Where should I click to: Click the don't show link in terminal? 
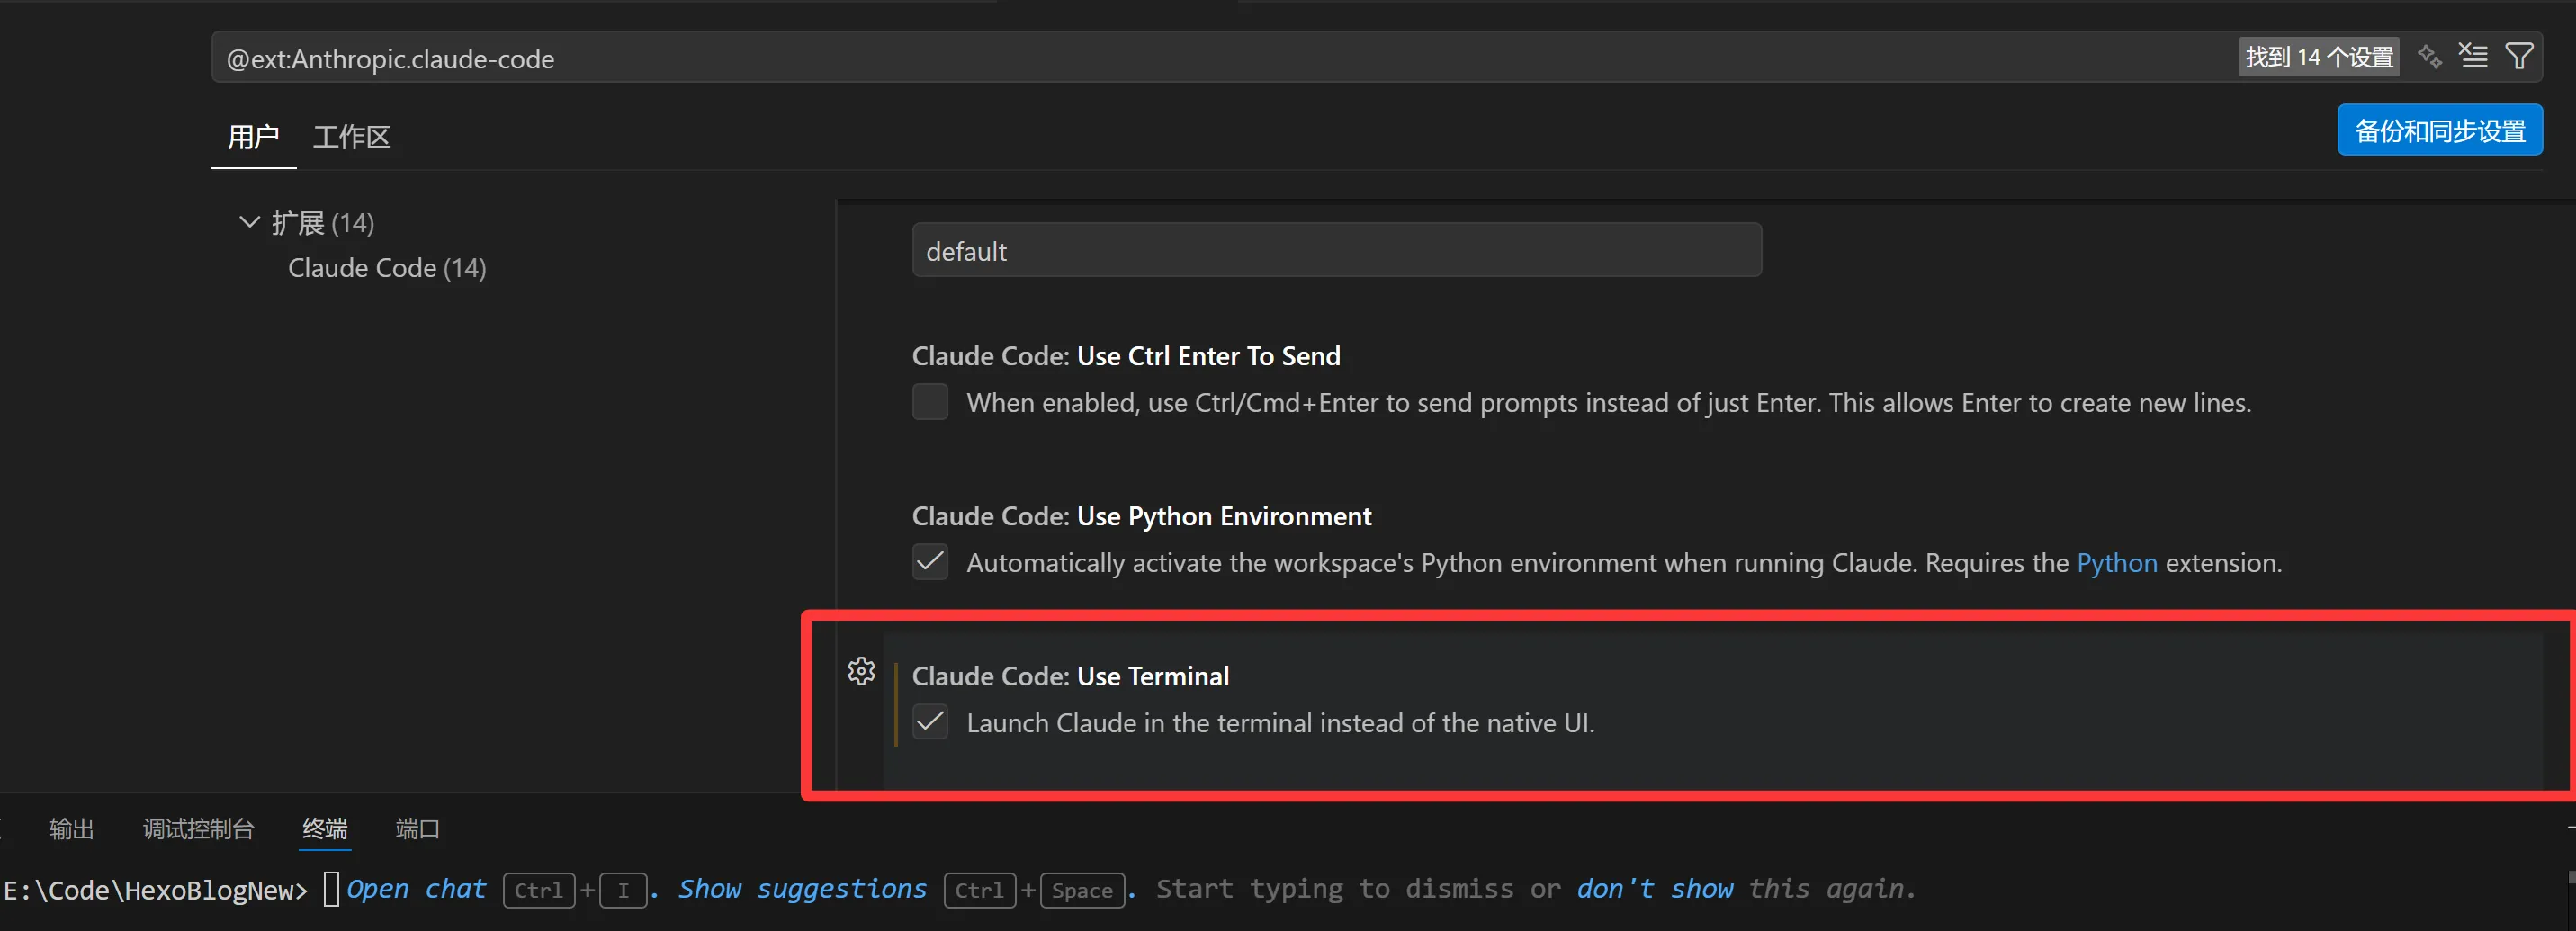(1654, 889)
